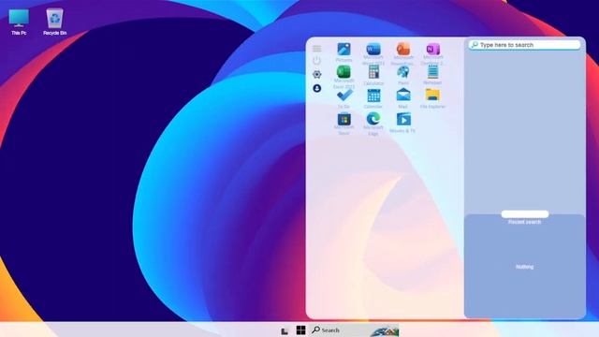Open the To Do app
Image resolution: width=599 pixels, height=337 pixels.
coord(343,98)
